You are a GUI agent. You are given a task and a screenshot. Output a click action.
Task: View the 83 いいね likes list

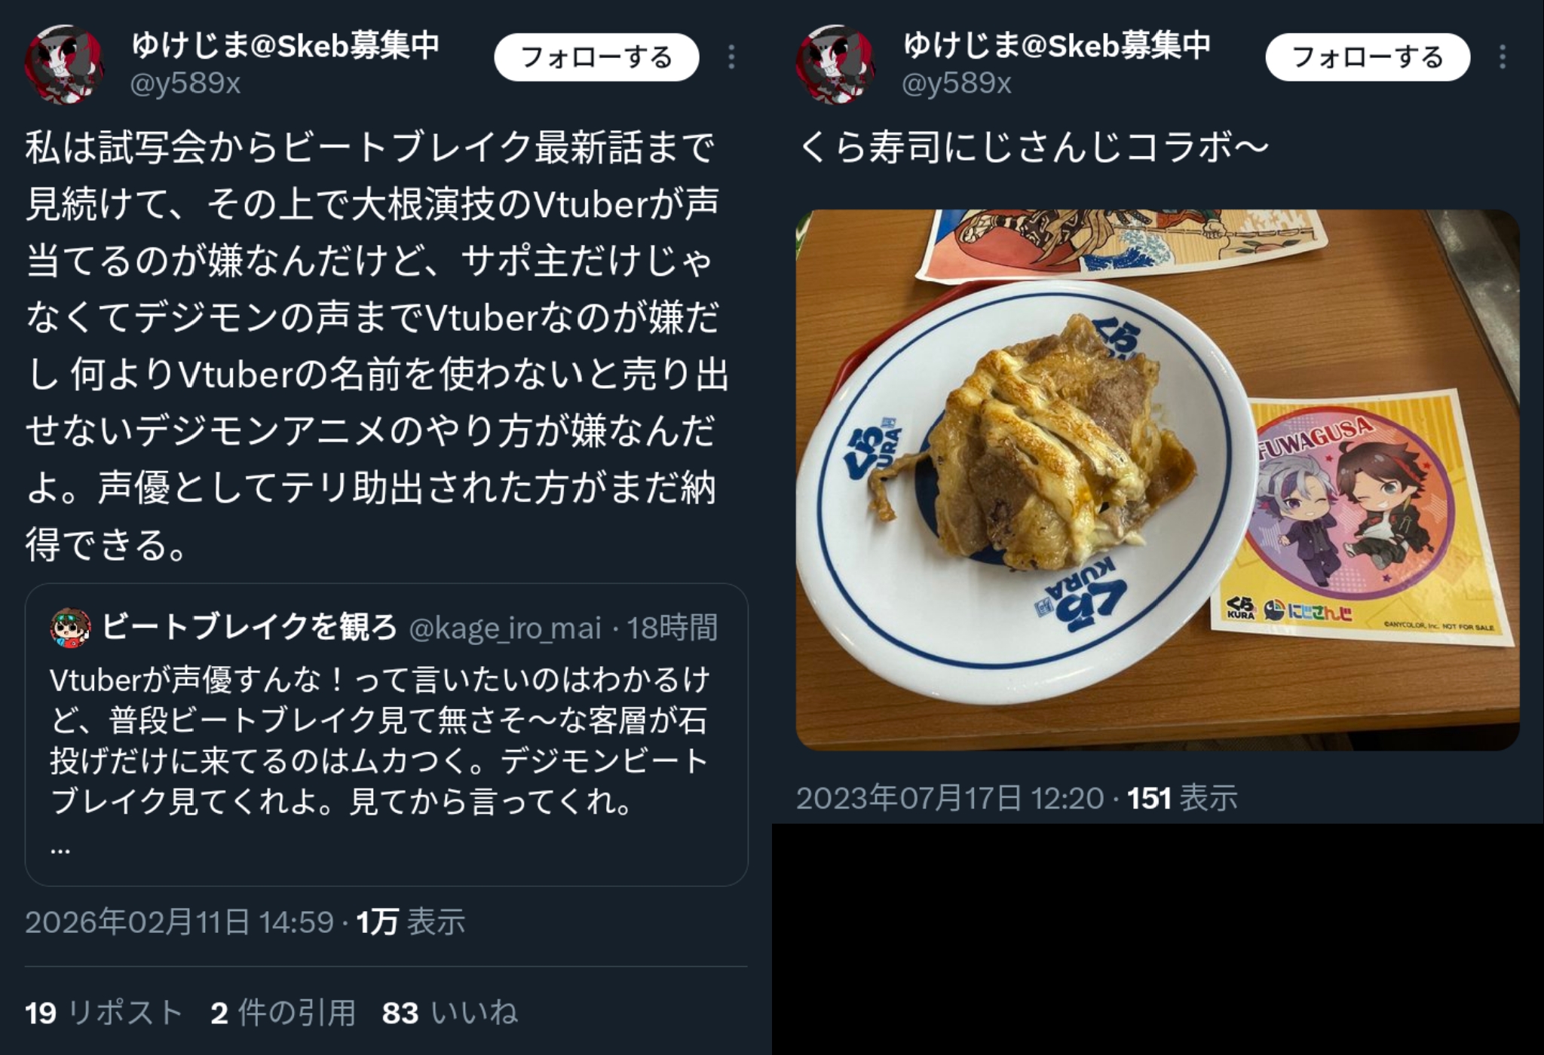450,1013
